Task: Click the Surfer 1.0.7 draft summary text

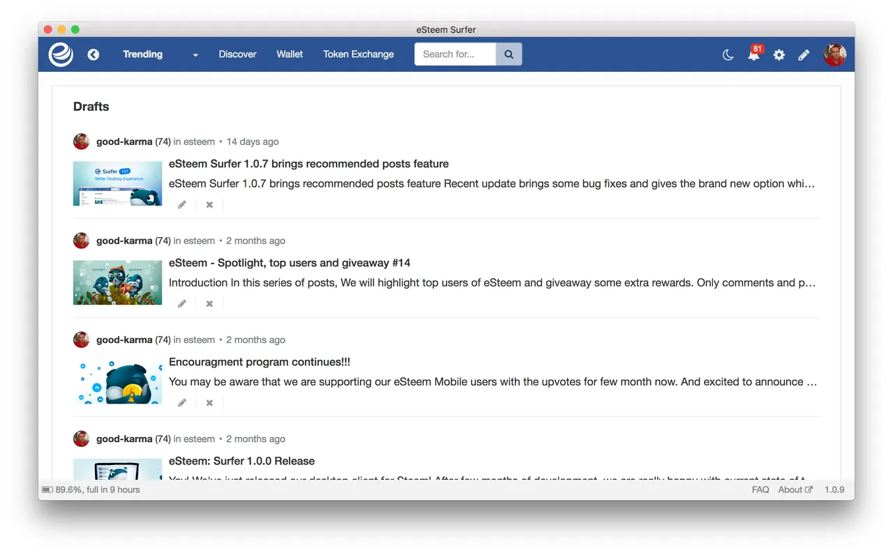Action: [x=492, y=184]
